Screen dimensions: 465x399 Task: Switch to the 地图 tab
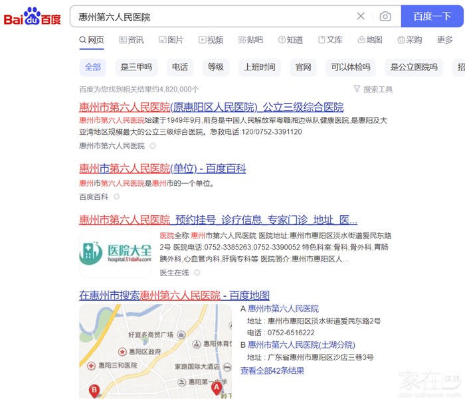coord(369,40)
